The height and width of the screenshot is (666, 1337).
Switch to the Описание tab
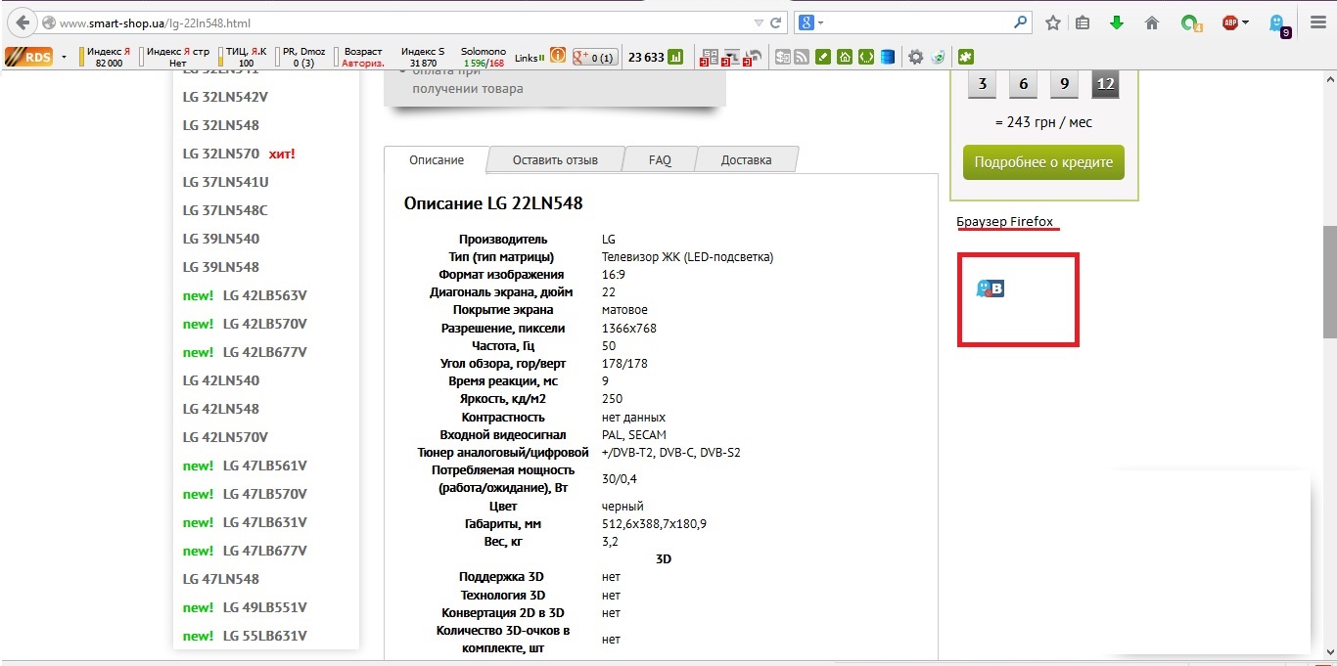(437, 159)
